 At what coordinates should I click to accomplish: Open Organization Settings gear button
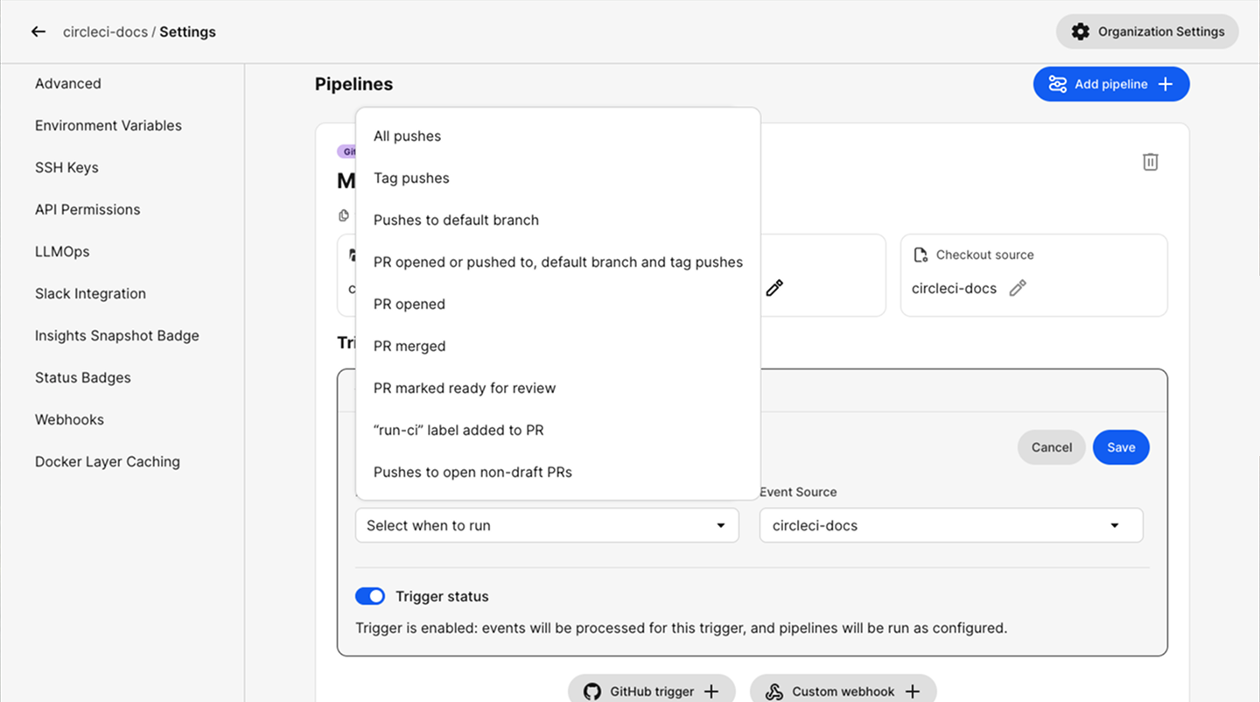click(1147, 32)
